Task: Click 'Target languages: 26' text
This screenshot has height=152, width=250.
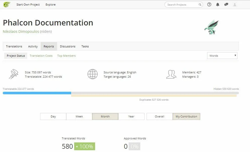Action: [x=117, y=77]
